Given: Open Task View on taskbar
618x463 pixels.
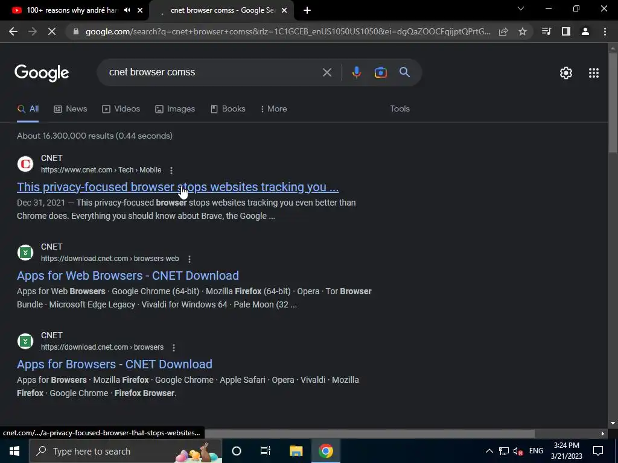Looking at the screenshot, I should (x=266, y=451).
